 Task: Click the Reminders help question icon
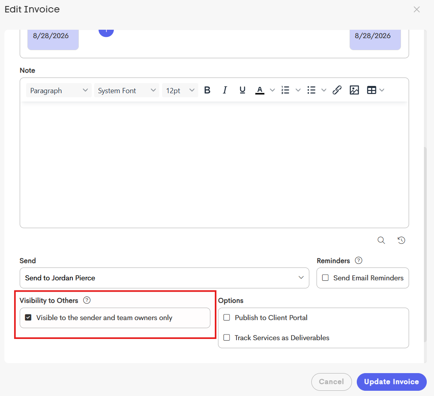tap(358, 260)
